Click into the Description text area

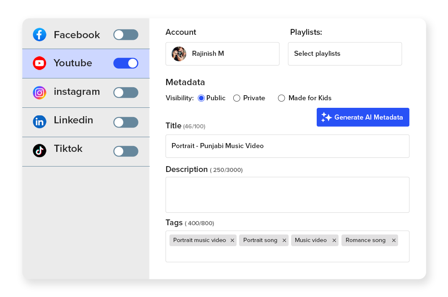[x=287, y=195]
